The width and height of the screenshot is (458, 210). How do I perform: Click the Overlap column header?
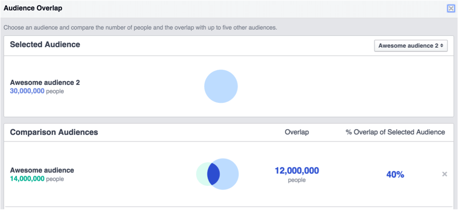click(297, 132)
